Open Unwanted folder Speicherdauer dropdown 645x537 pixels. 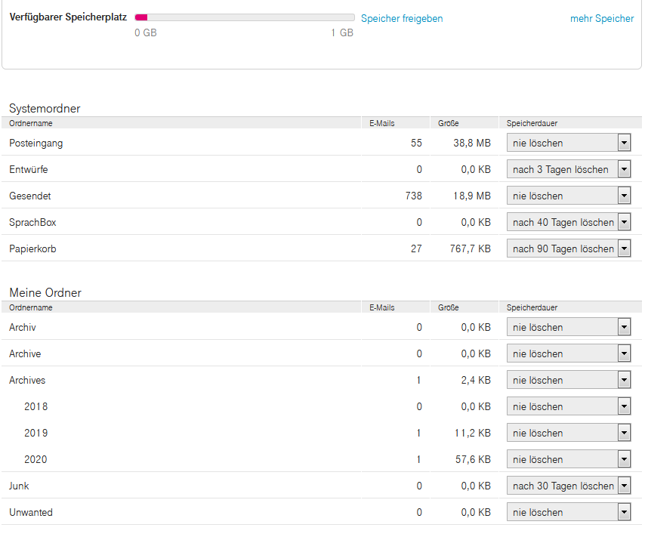[568, 513]
